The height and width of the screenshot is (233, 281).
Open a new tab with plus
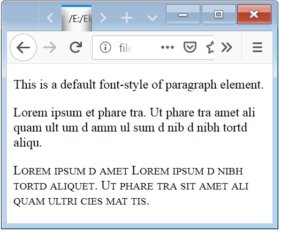[127, 18]
